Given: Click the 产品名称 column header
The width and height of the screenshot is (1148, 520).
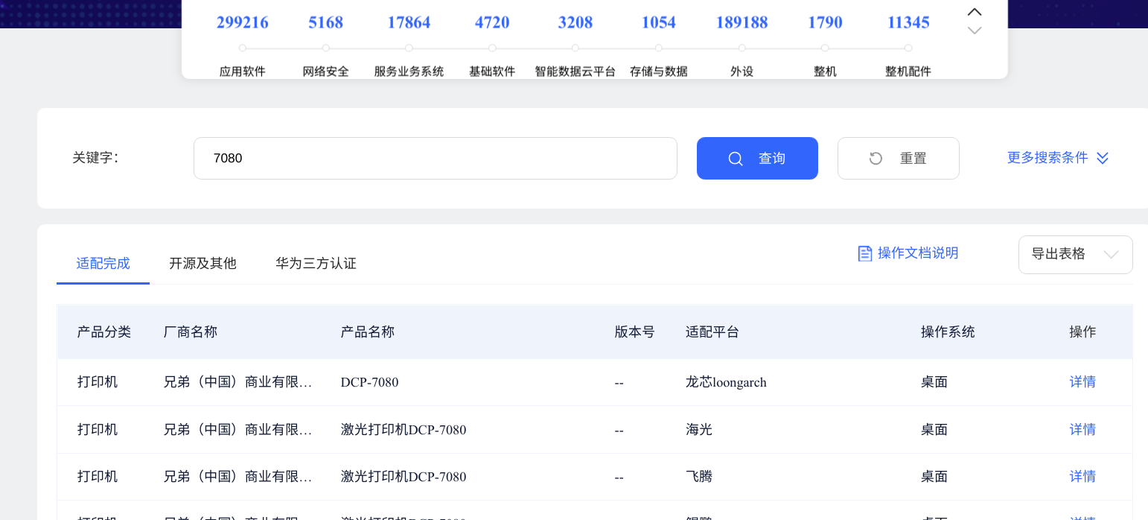Looking at the screenshot, I should 368,332.
